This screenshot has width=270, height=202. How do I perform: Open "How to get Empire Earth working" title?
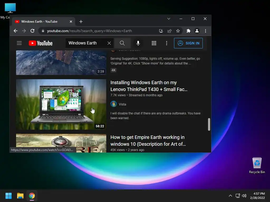point(148,140)
